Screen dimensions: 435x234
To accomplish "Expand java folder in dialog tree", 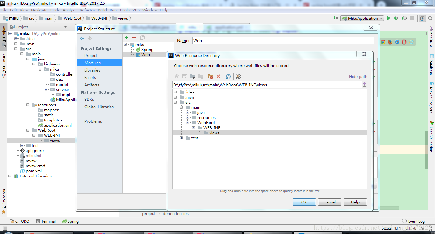I will [x=188, y=113].
